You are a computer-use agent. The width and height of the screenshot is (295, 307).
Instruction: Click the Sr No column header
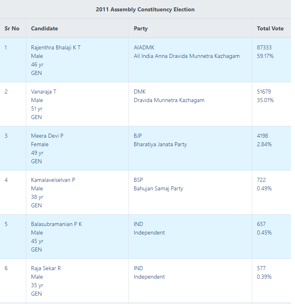12,28
